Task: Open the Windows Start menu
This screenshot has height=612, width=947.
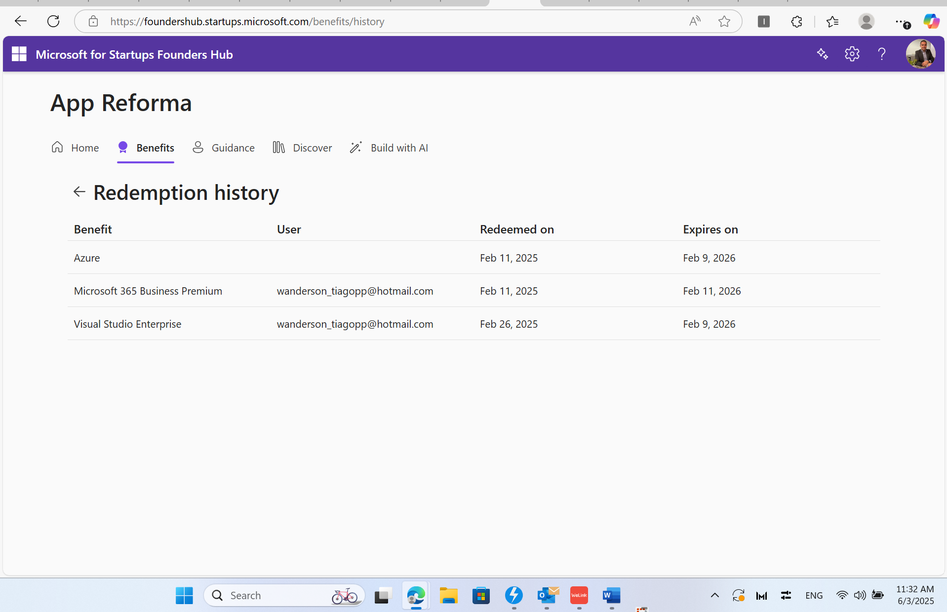Action: click(x=184, y=596)
